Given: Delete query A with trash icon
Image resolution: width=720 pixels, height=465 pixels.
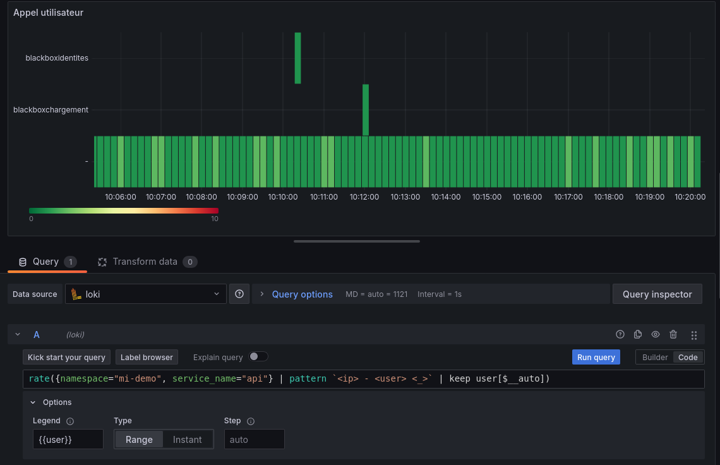Looking at the screenshot, I should tap(673, 335).
